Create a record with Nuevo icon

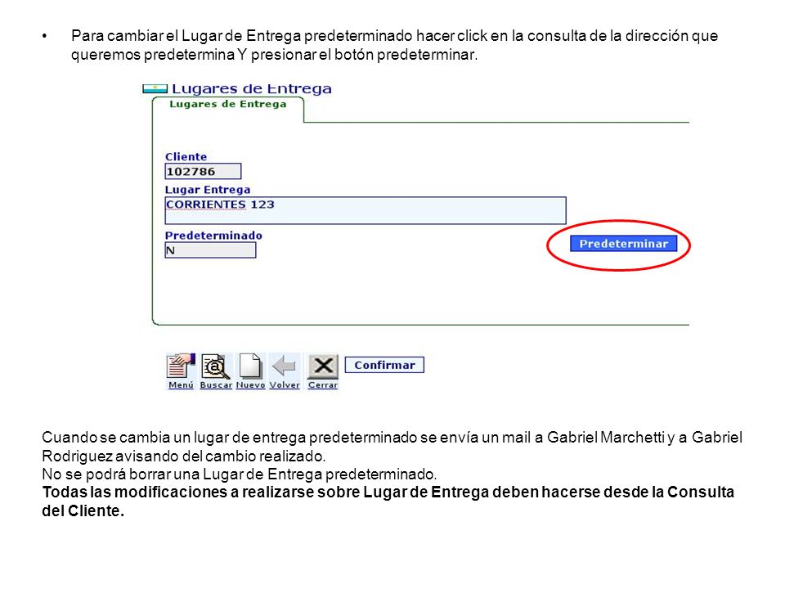click(250, 366)
